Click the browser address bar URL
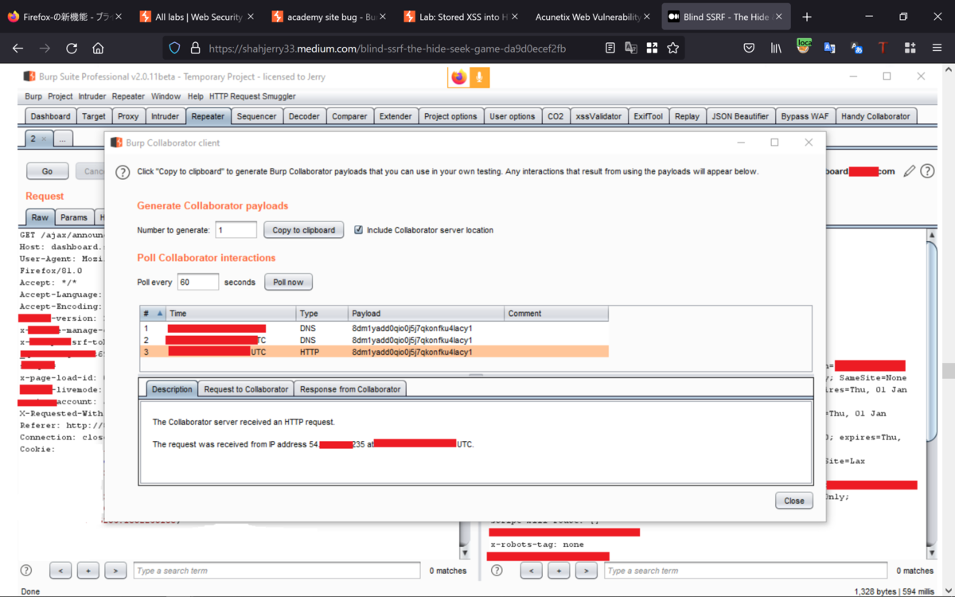The image size is (955, 597). point(388,49)
